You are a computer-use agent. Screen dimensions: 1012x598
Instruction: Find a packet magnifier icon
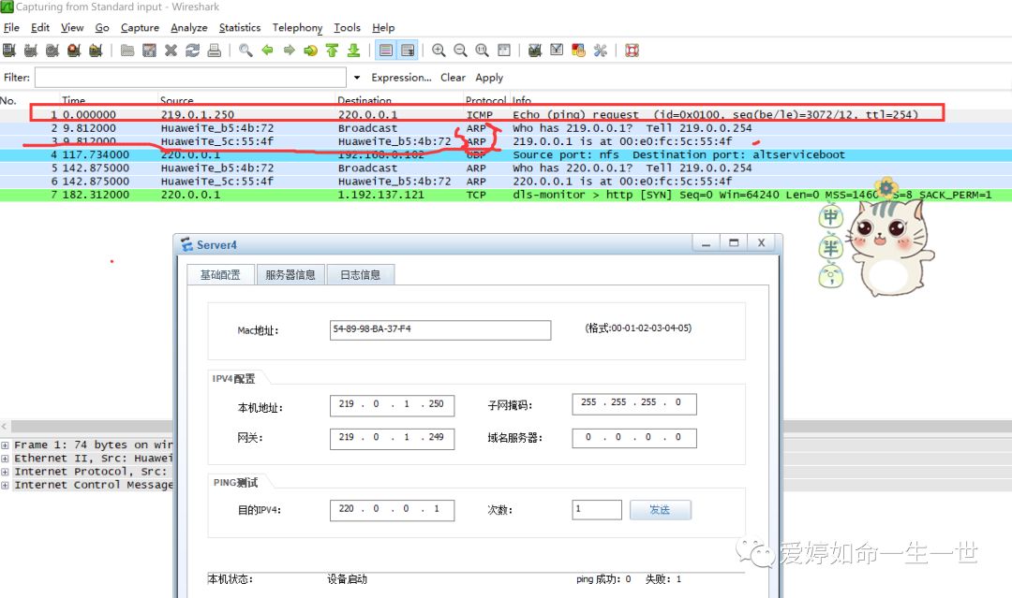point(246,51)
